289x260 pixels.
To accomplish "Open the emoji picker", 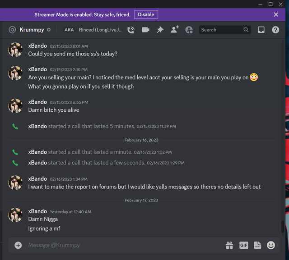I will coord(271,245).
